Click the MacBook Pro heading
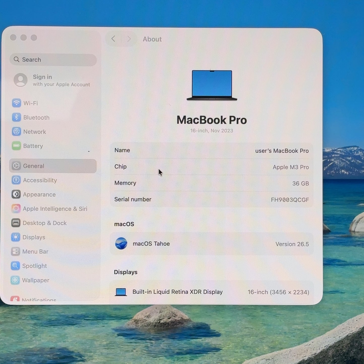364x364 pixels. coord(212,120)
